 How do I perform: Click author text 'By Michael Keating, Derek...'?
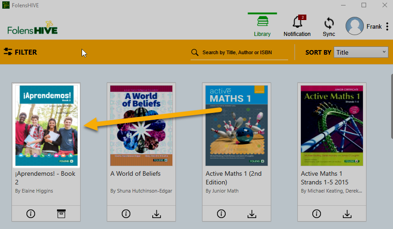331,191
